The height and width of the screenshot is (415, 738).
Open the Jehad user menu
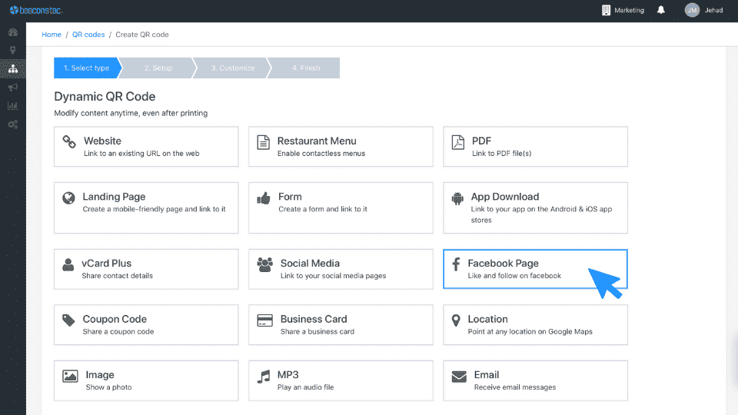click(704, 10)
